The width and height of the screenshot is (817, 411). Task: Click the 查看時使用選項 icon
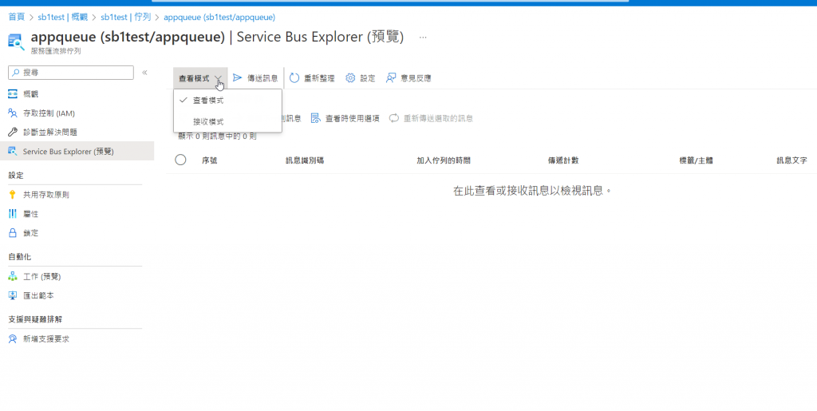pos(316,118)
